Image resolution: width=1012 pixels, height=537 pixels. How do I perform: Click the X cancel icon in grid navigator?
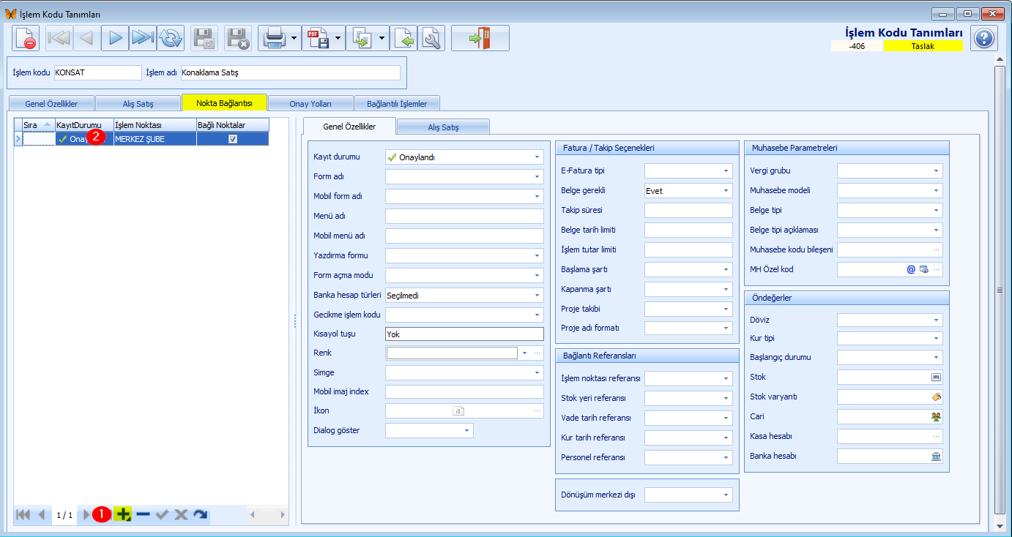click(181, 515)
